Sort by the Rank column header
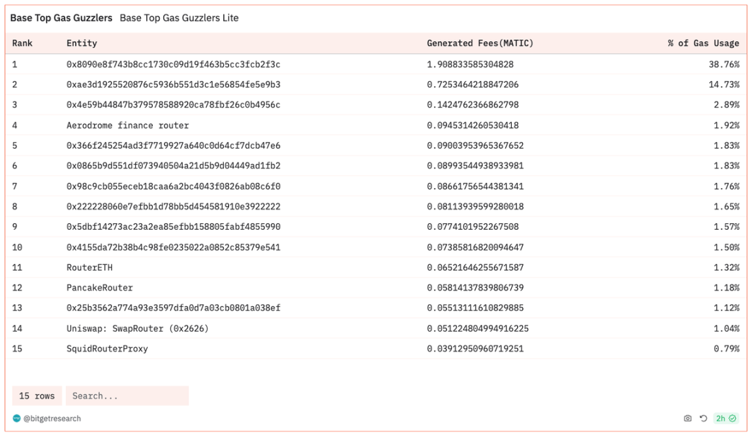 click(22, 43)
